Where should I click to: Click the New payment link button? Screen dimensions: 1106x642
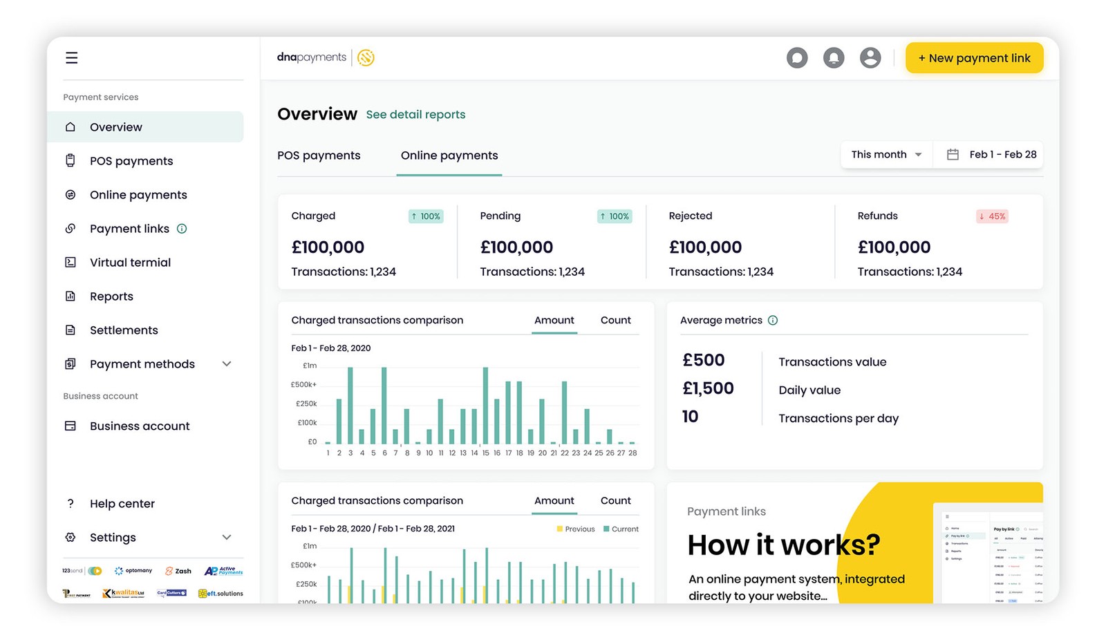coord(974,58)
